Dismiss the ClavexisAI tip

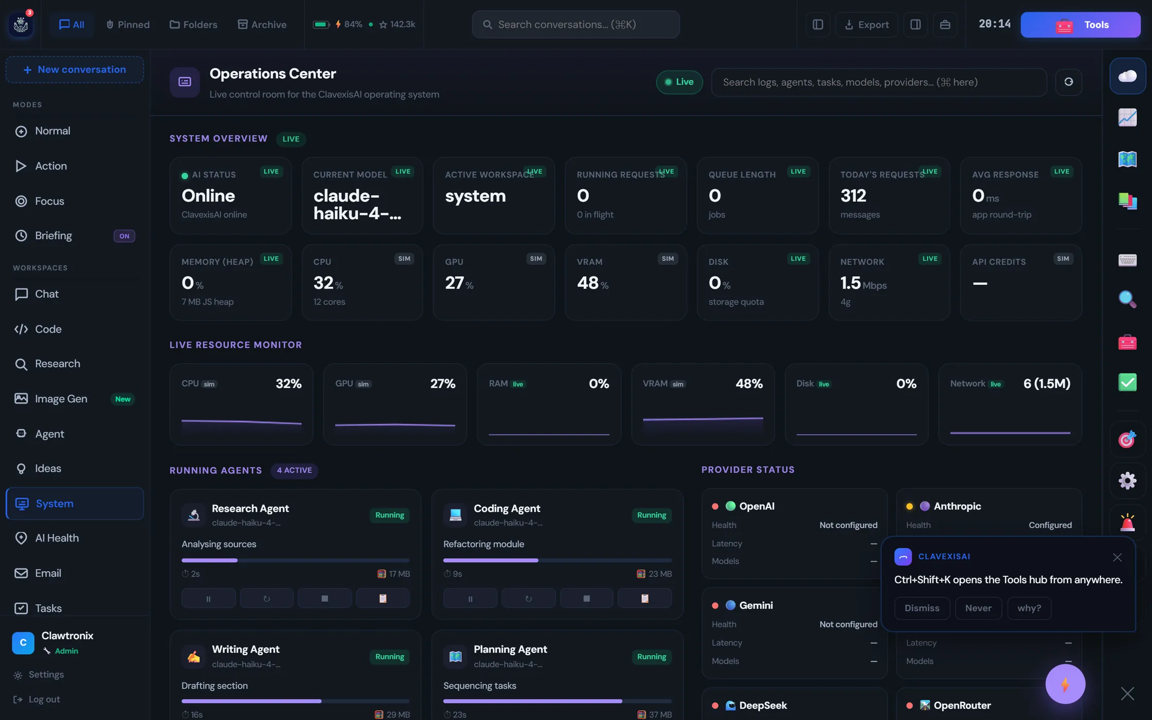922,608
